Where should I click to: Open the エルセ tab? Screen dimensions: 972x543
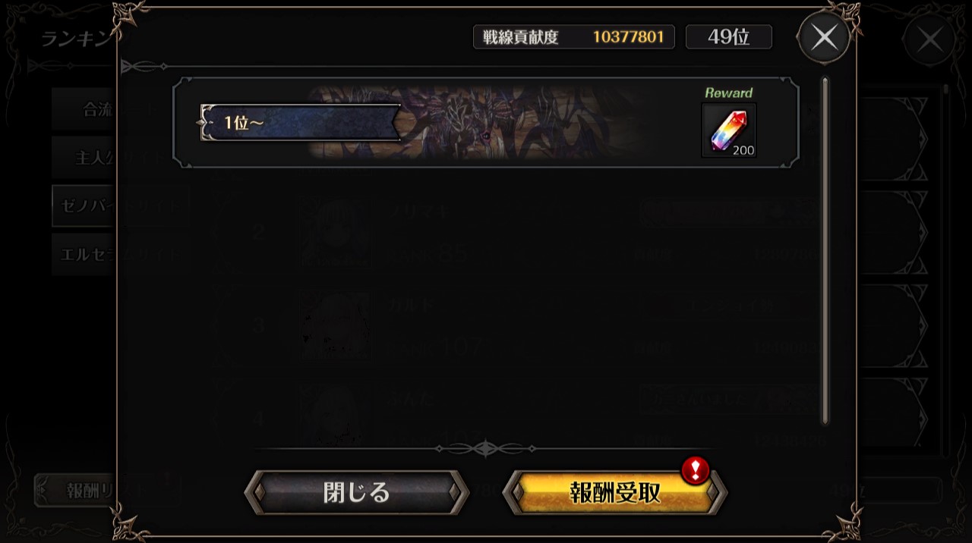[x=84, y=253]
